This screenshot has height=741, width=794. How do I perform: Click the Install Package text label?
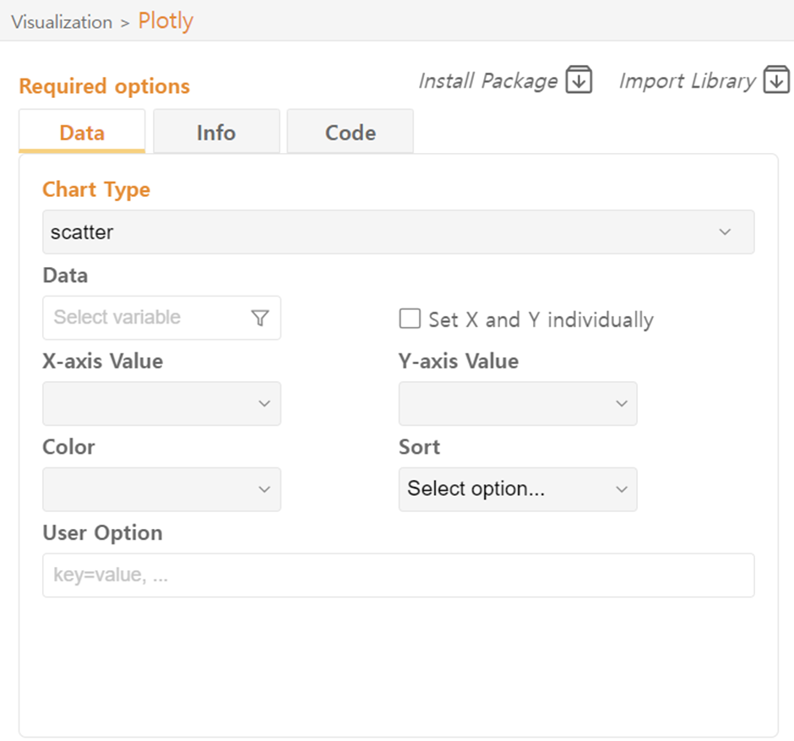[488, 81]
